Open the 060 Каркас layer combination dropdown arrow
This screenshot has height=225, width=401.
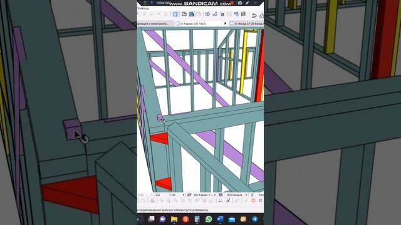(215, 195)
